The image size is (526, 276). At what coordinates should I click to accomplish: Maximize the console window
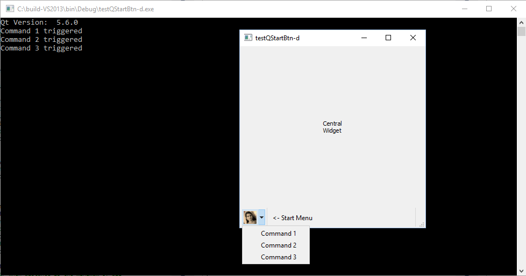click(x=489, y=9)
